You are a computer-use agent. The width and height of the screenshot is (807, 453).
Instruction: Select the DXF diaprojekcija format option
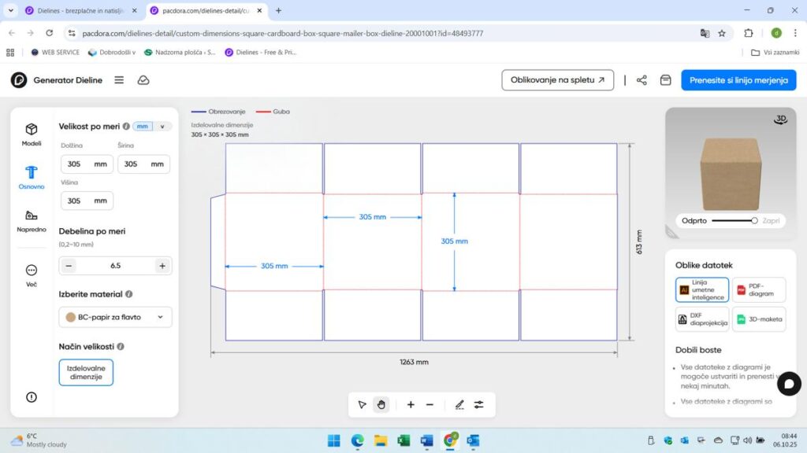(x=701, y=319)
